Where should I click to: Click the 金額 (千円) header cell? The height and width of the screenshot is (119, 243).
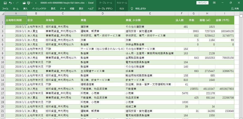coord(225,20)
